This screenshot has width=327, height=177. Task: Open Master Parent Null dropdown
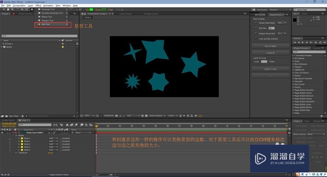pos(282,34)
